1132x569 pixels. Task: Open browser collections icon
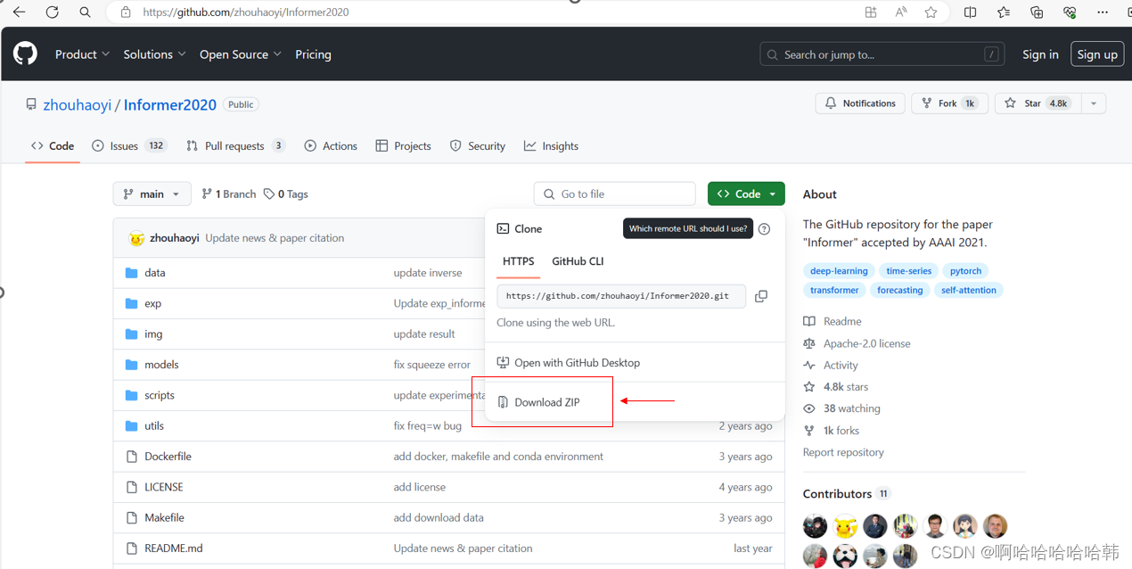[1037, 12]
